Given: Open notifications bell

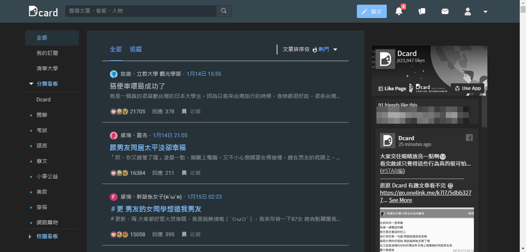Looking at the screenshot, I should point(399,11).
